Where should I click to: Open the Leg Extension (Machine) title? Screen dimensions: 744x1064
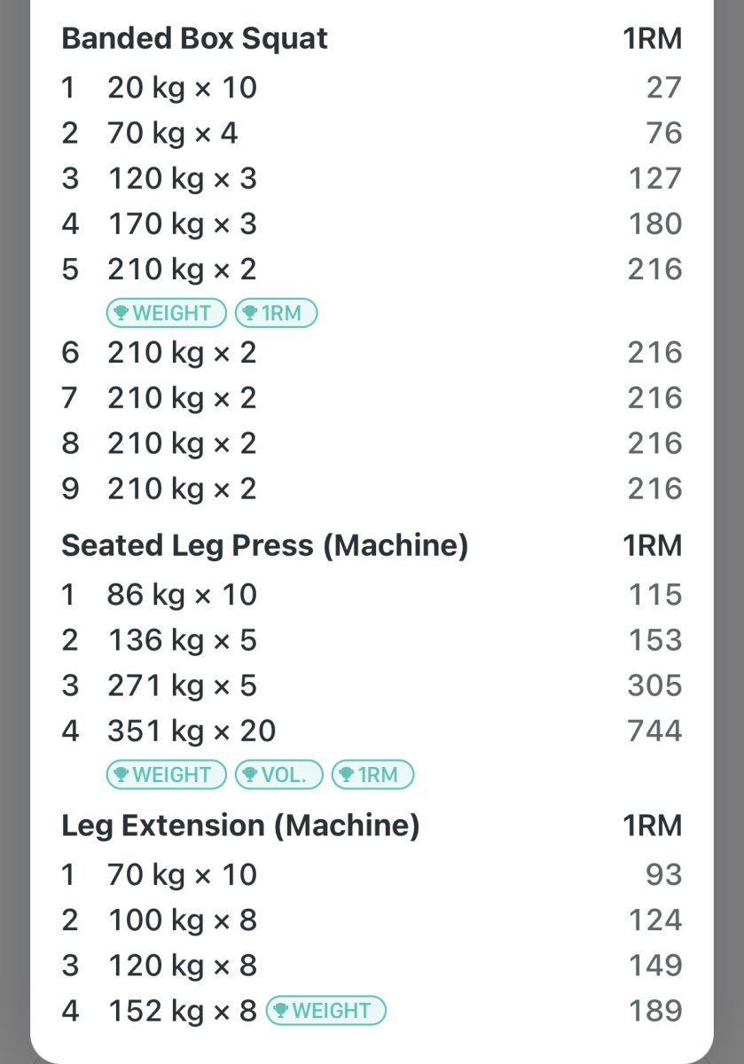click(239, 826)
